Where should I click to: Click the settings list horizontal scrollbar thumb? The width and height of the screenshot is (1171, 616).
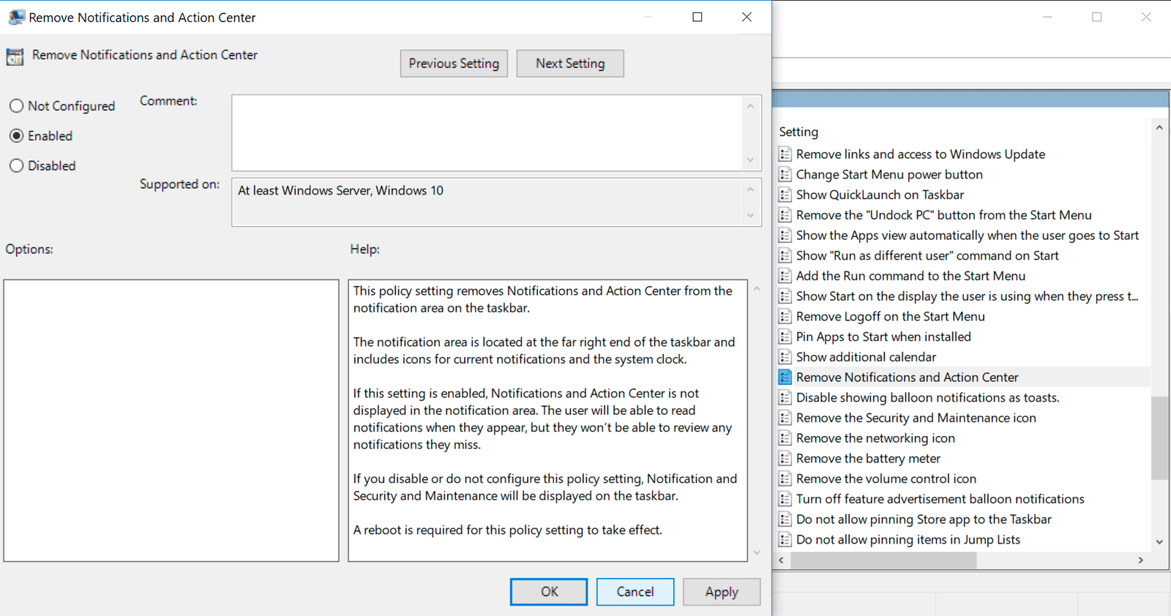[884, 560]
